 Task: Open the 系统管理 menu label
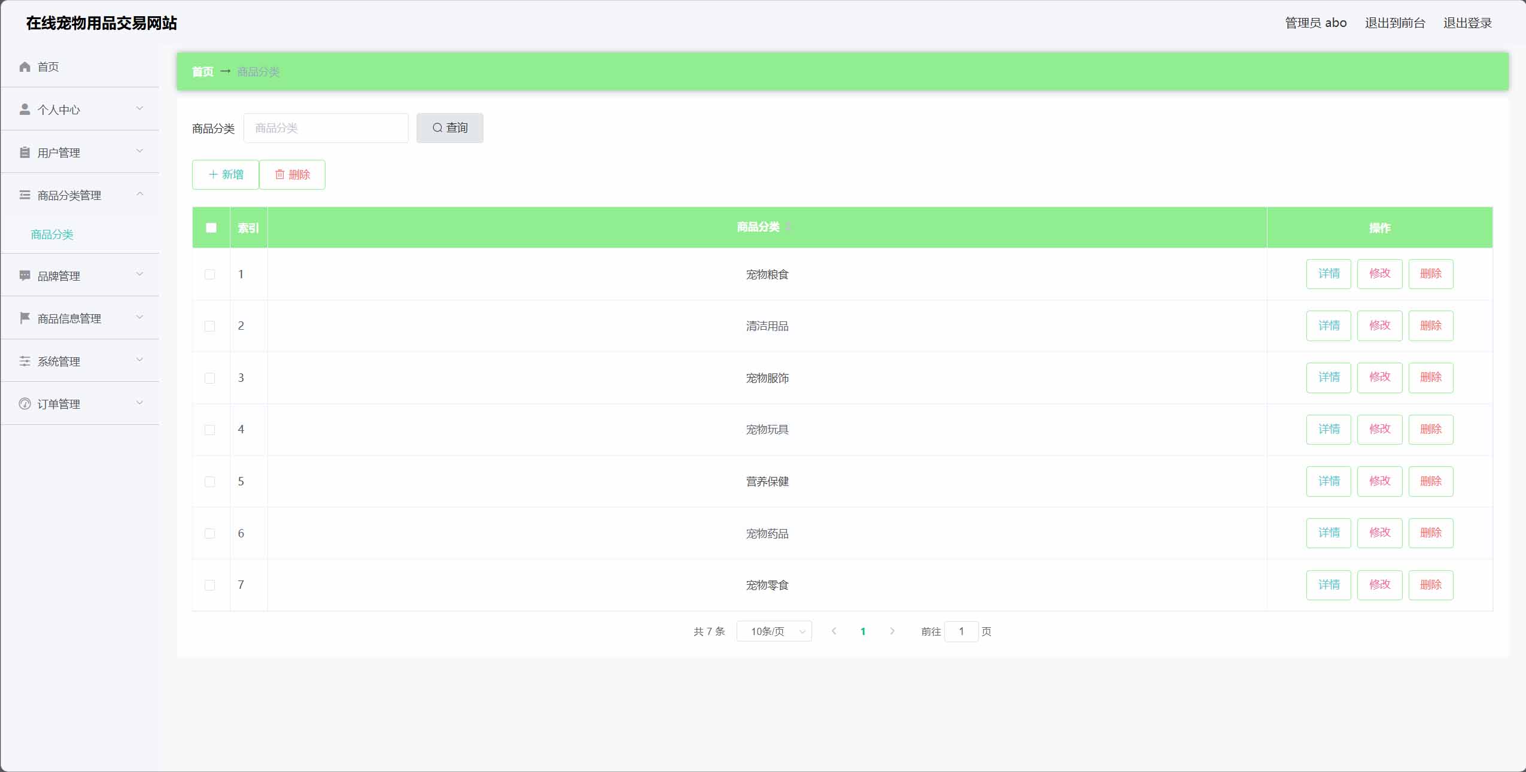click(59, 361)
